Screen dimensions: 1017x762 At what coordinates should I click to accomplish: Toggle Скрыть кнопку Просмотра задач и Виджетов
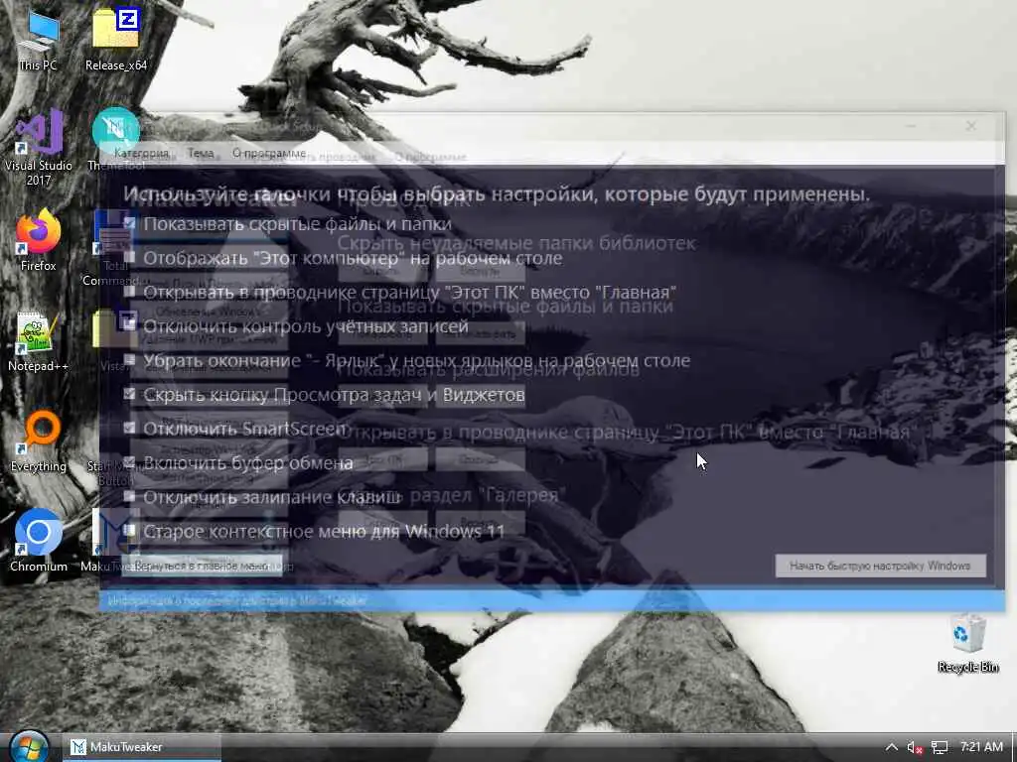point(130,394)
